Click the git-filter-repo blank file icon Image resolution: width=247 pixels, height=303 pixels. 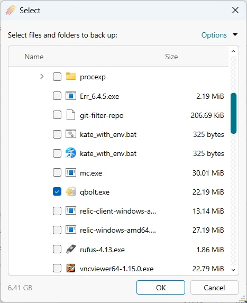click(x=71, y=115)
